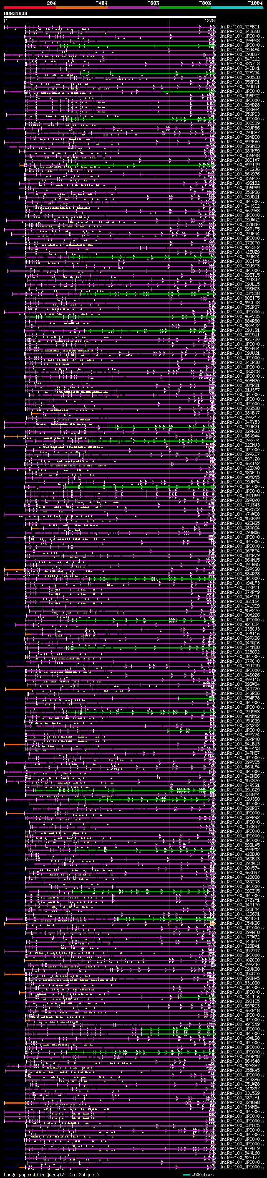Open the UniRef100_B4P2W2 entry
The width and height of the screenshot is (267, 1178).
pos(239,59)
